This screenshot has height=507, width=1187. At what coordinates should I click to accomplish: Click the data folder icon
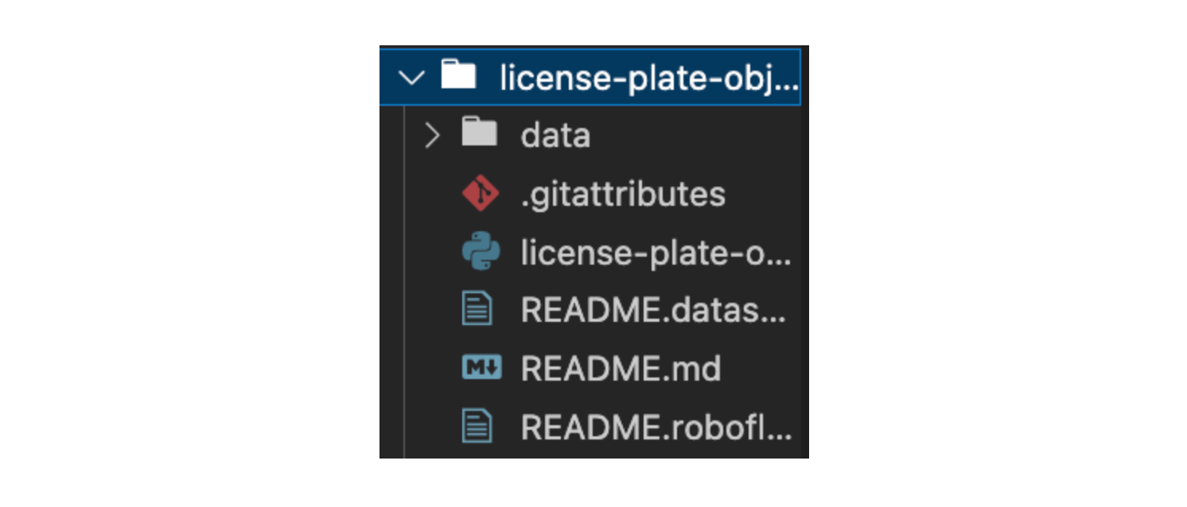coord(479,134)
